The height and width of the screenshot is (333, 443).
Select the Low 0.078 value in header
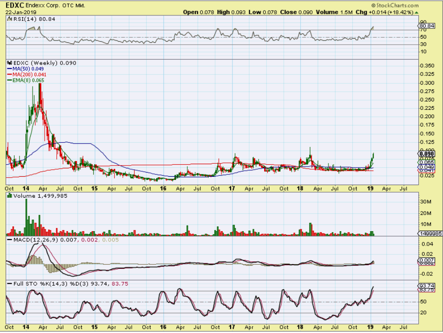click(263, 12)
